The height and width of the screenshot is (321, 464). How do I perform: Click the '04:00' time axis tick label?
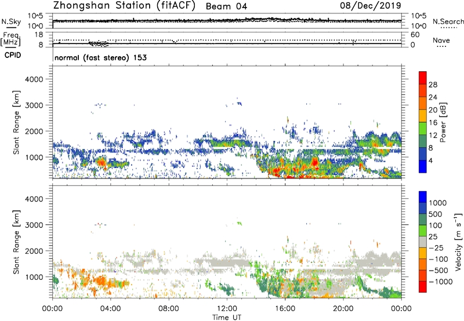click(111, 309)
